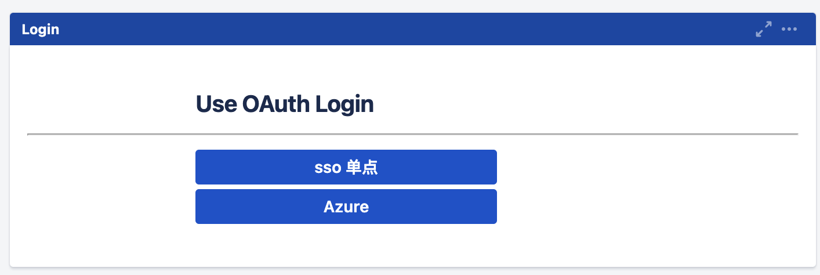
Task: Show more actions via ellipsis icon
Action: (789, 29)
